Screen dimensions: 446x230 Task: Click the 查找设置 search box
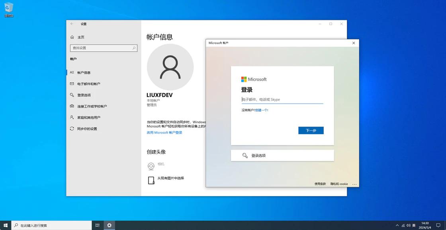coord(104,47)
